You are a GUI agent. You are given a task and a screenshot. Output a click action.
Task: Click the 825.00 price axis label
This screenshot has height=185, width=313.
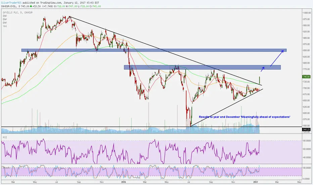coord(306,57)
